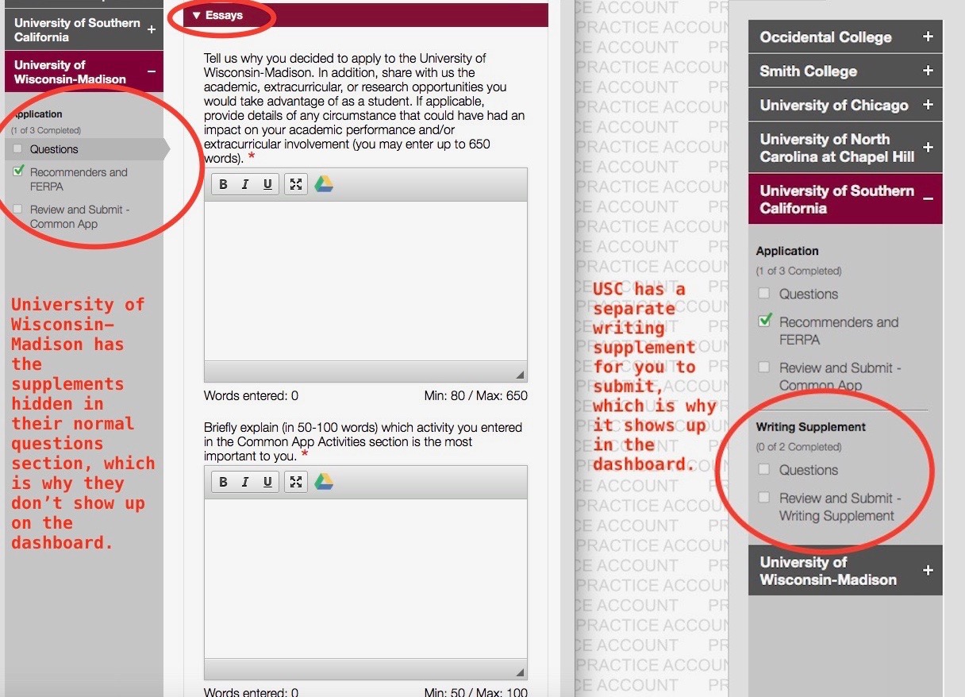
Task: Collapse the Essays section header
Action: click(x=366, y=15)
